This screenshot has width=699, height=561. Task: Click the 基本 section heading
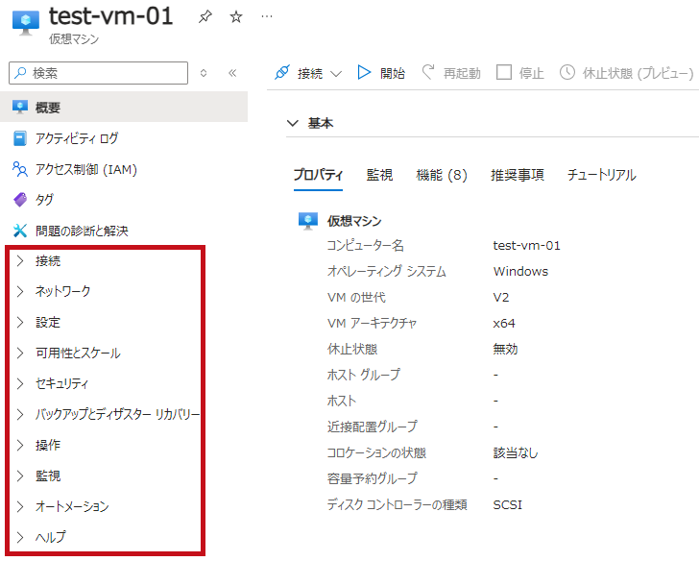(321, 123)
